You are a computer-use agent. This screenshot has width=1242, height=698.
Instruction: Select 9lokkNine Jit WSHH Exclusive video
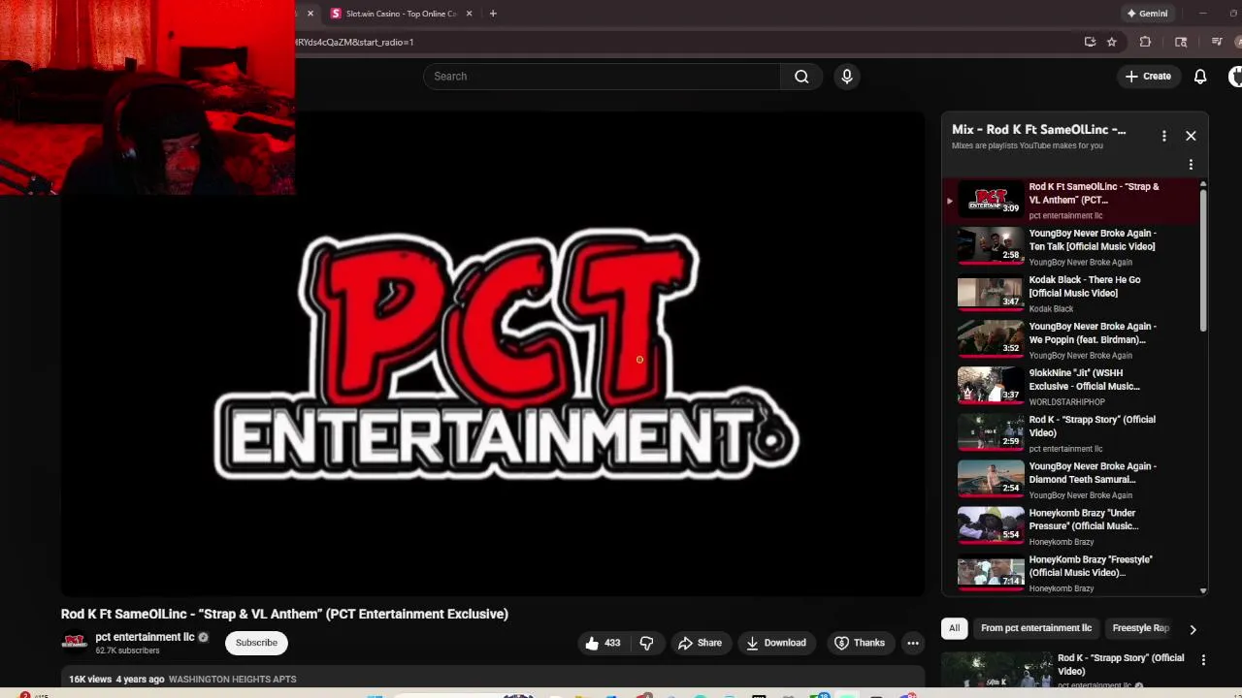[x=1071, y=387]
